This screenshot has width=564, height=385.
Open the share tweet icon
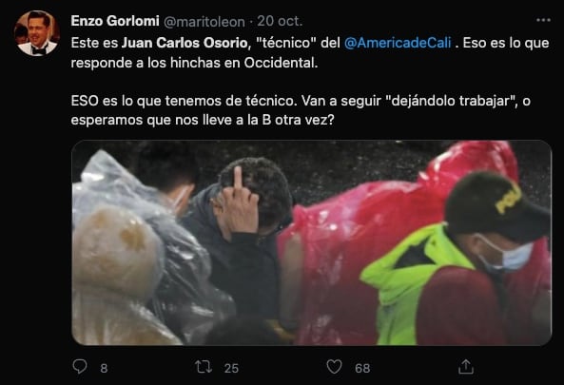(466, 367)
